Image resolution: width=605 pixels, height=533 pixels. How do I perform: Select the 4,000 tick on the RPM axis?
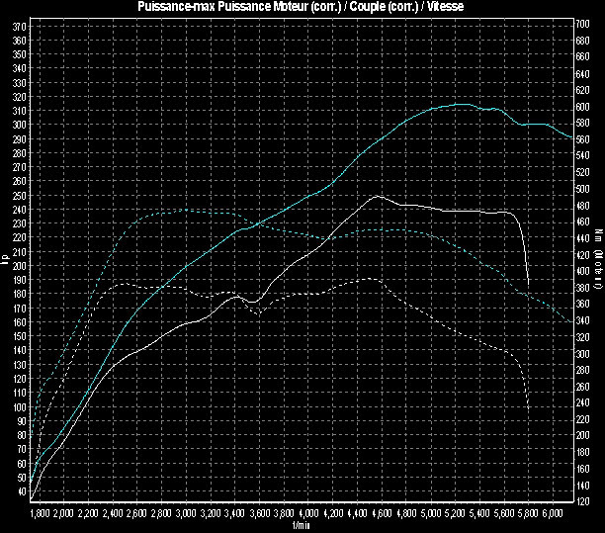307,515
